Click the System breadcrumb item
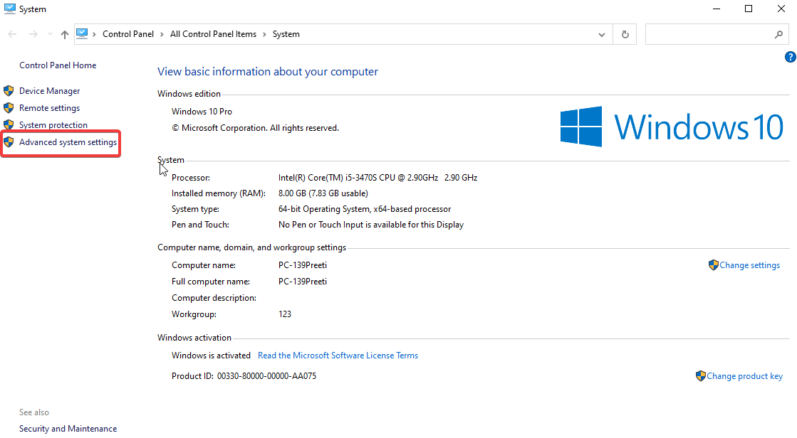This screenshot has width=797, height=438. [x=286, y=34]
